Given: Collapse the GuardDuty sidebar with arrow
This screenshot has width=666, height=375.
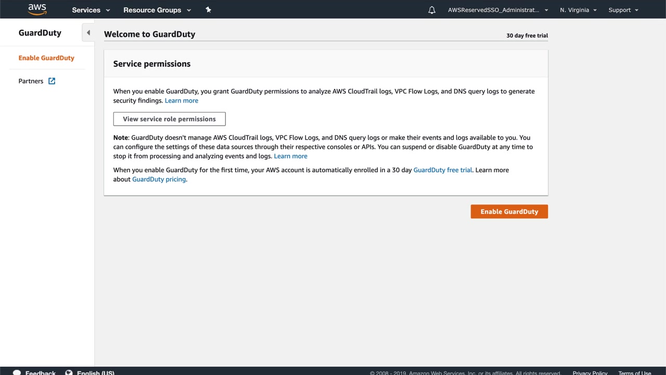Looking at the screenshot, I should [88, 33].
